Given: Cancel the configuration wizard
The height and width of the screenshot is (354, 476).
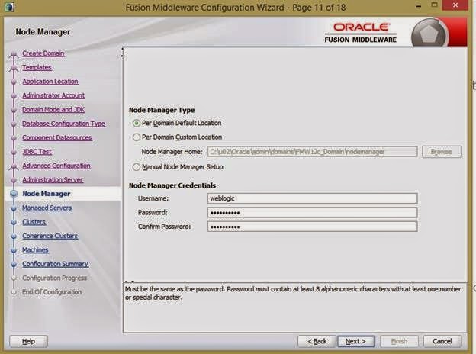Looking at the screenshot, I should pyautogui.click(x=442, y=341).
